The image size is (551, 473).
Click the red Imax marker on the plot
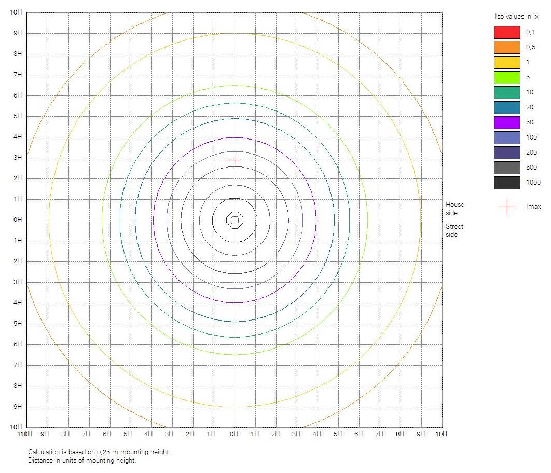click(235, 160)
